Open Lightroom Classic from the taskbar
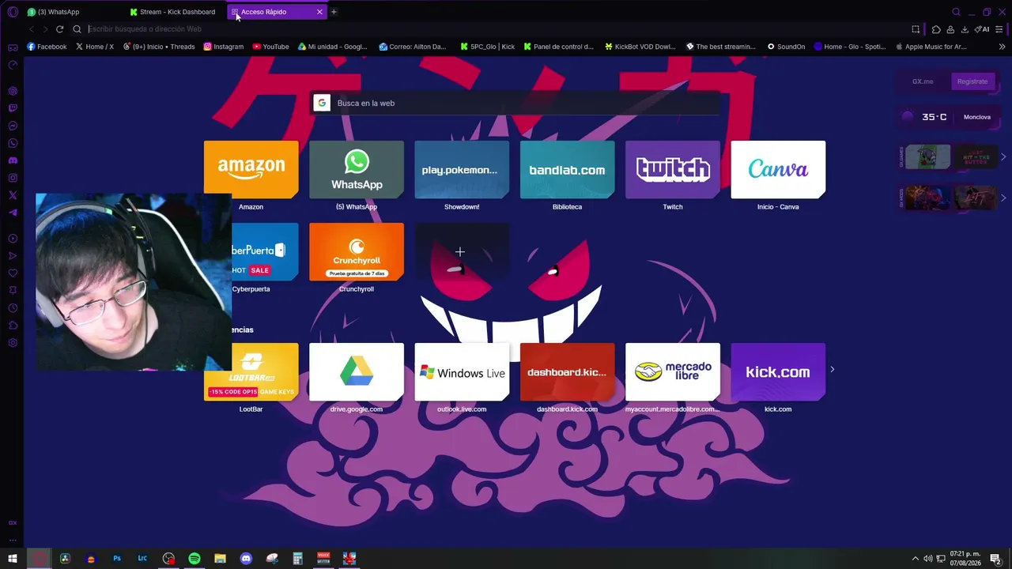The width and height of the screenshot is (1012, 569). coord(142,559)
